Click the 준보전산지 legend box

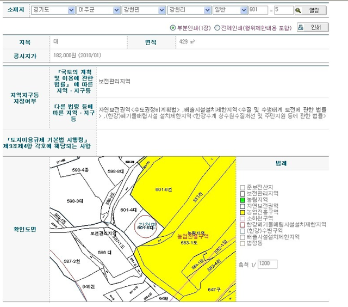click(243, 188)
